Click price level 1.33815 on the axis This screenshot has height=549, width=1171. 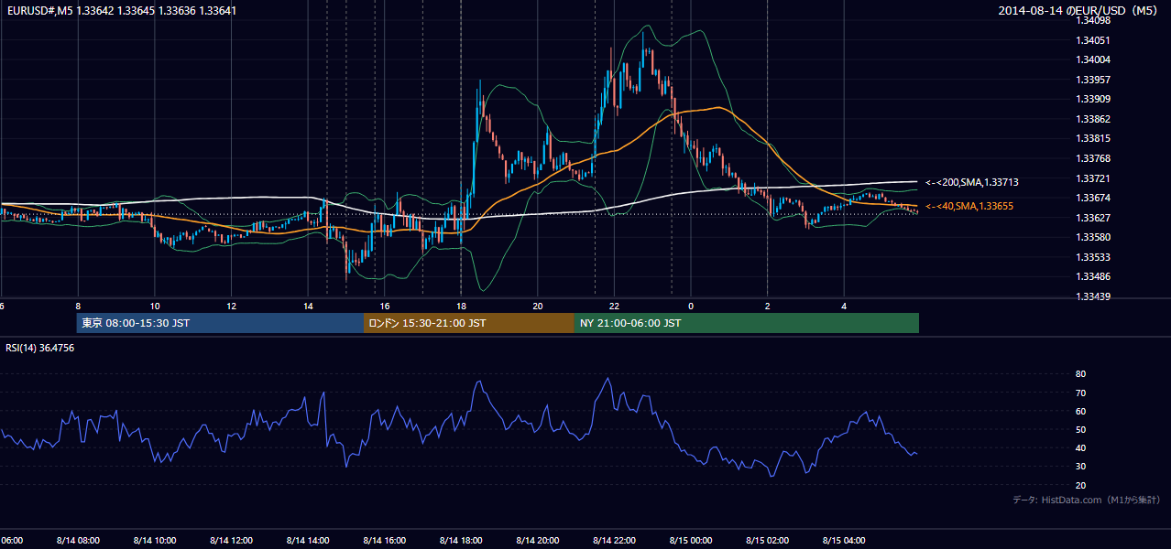pos(1092,138)
